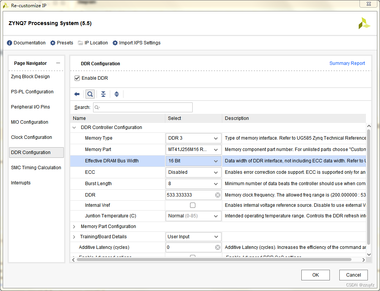
Task: Click the Description column header
Action: pos(294,118)
